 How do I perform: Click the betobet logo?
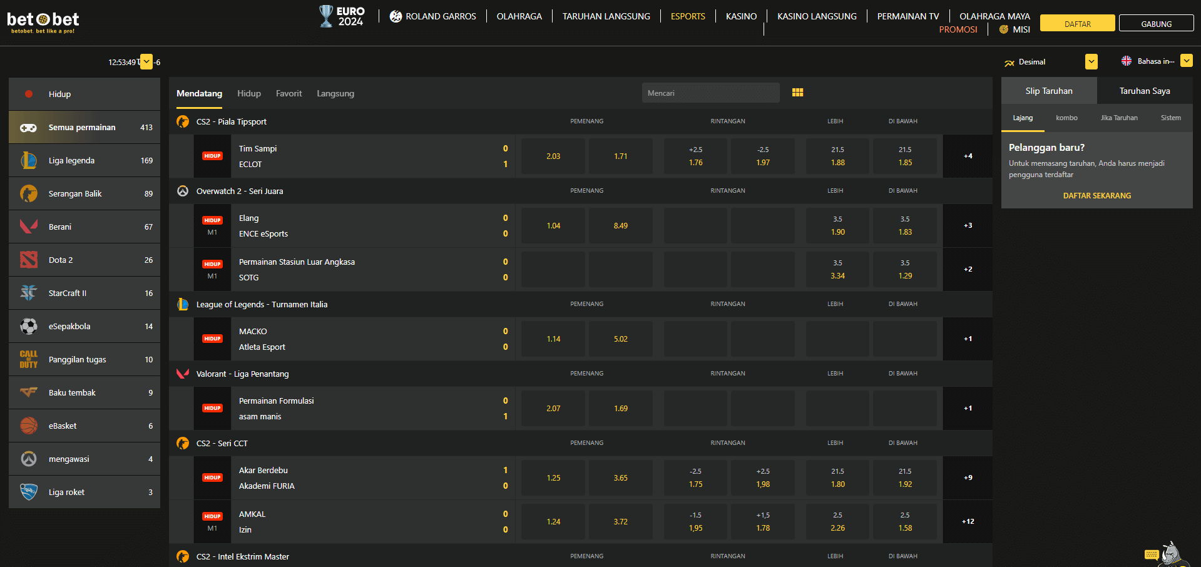click(43, 22)
